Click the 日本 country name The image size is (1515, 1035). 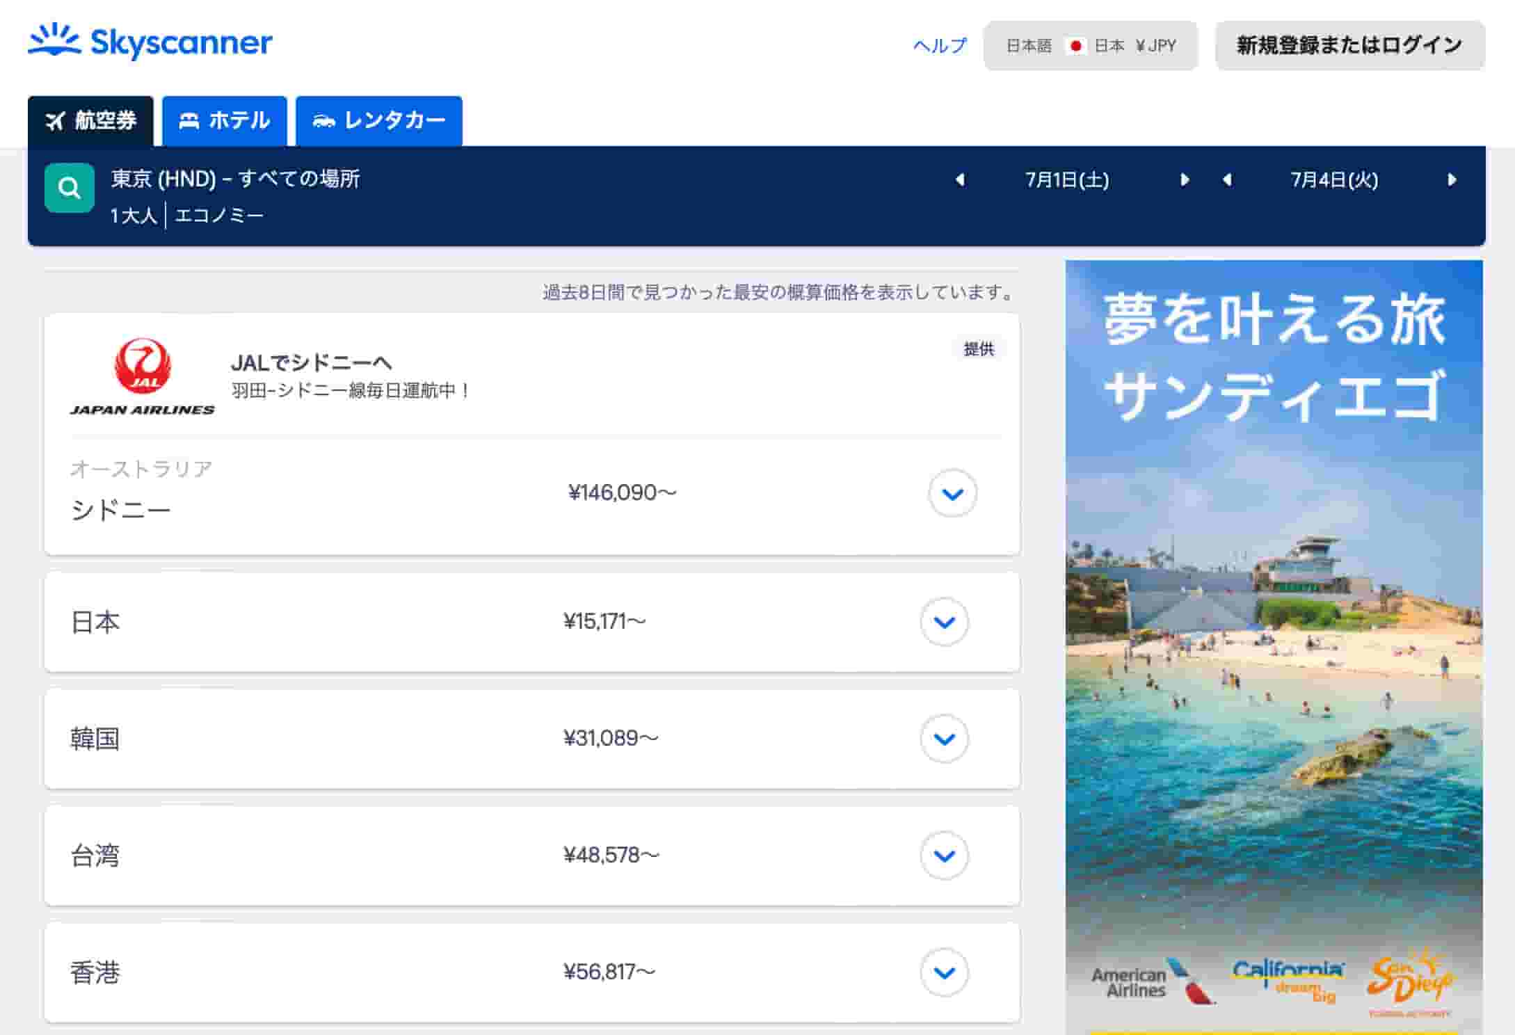(x=95, y=622)
